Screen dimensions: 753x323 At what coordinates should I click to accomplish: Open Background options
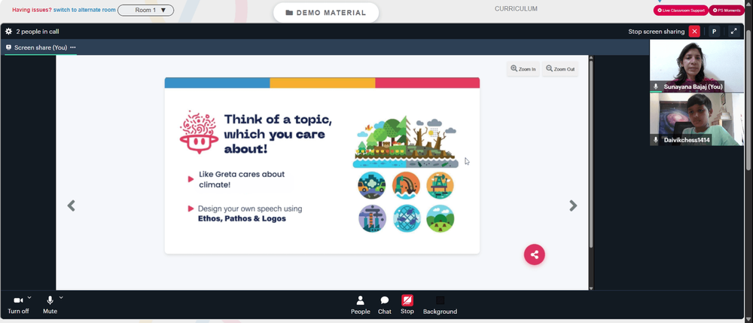(x=440, y=305)
